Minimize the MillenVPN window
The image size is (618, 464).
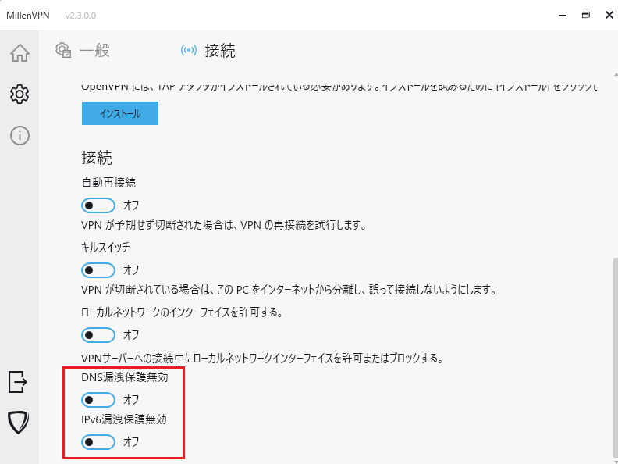pyautogui.click(x=562, y=15)
